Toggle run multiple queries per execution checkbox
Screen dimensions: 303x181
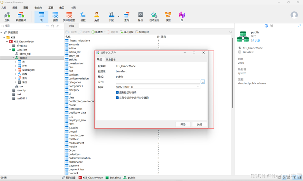click(x=117, y=98)
